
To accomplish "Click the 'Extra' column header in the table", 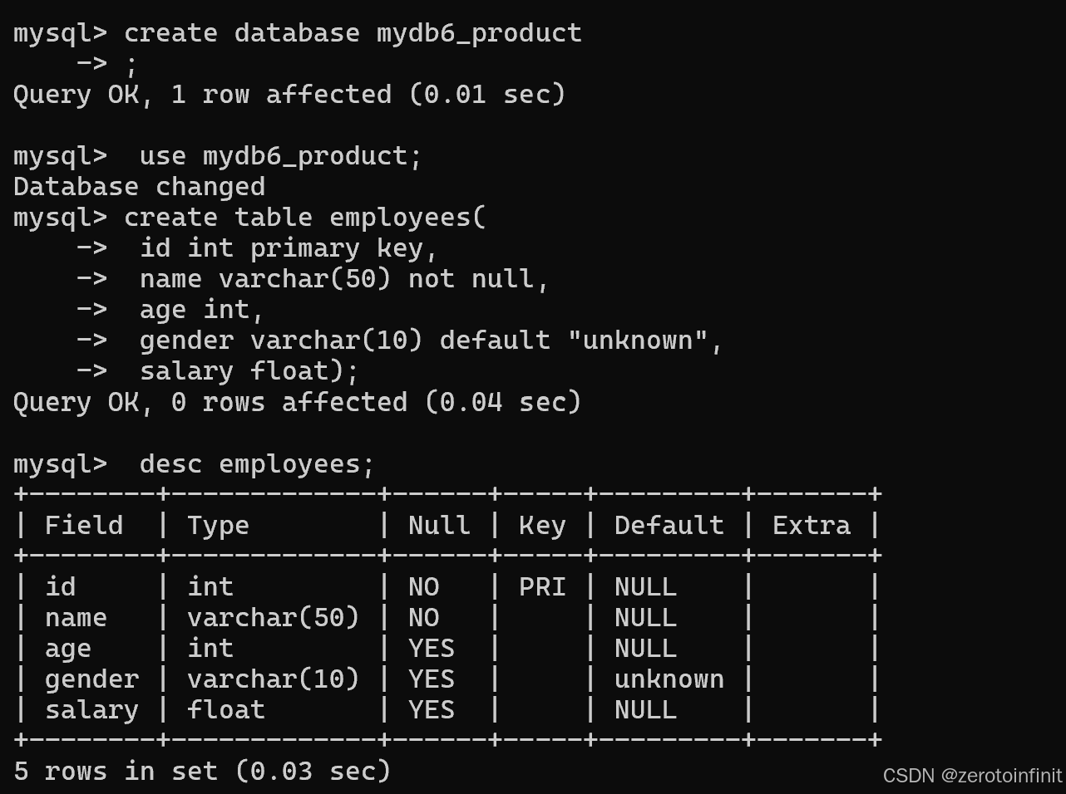I will coord(812,525).
